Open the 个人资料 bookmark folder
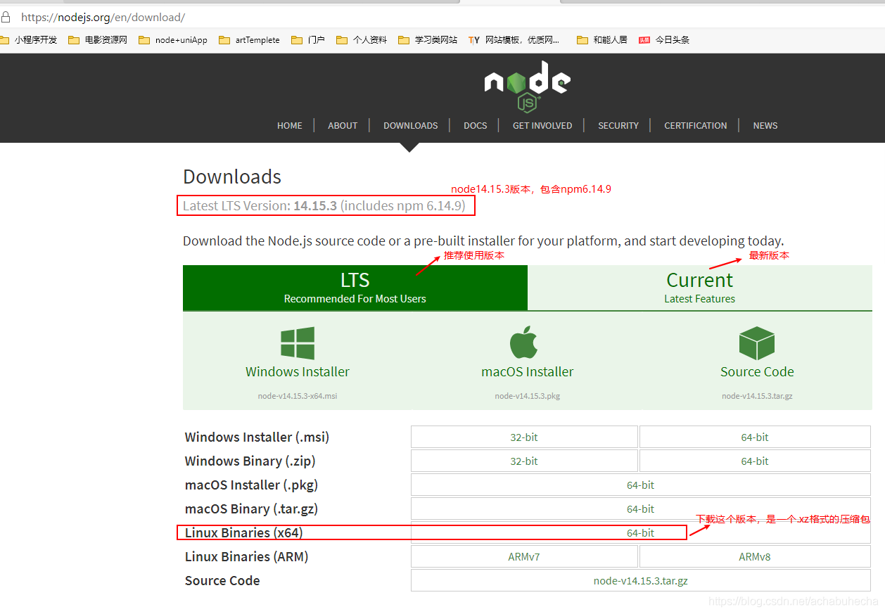This screenshot has width=885, height=614. (x=362, y=40)
